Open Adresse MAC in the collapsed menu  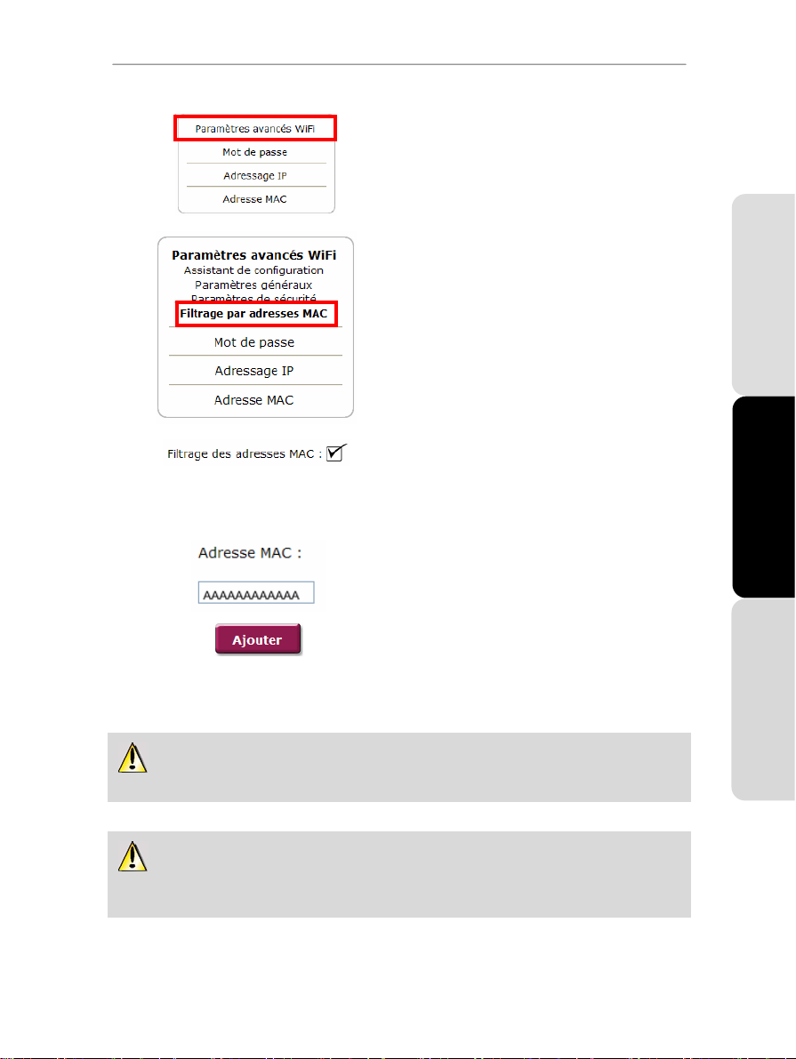click(x=254, y=199)
